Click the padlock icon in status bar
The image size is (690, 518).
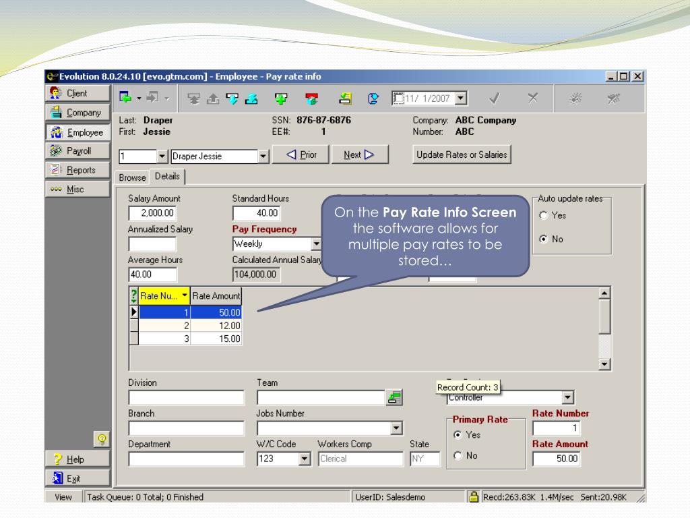point(474,497)
